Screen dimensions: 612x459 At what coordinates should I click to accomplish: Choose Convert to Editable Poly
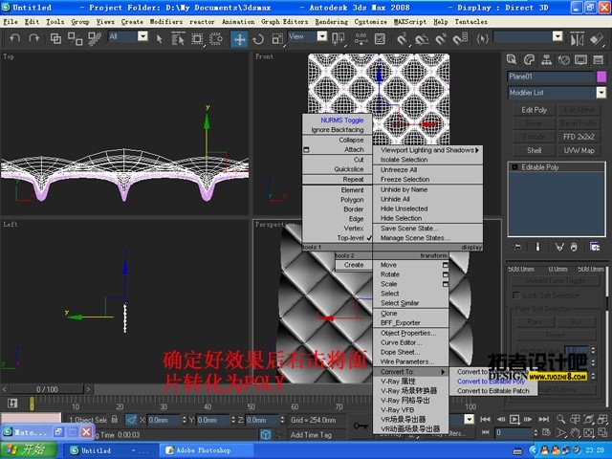[x=491, y=382]
